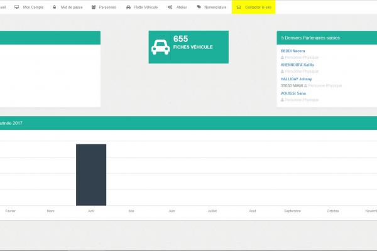
Task: Click the lock icon for Mot de passe
Action: 55,7
